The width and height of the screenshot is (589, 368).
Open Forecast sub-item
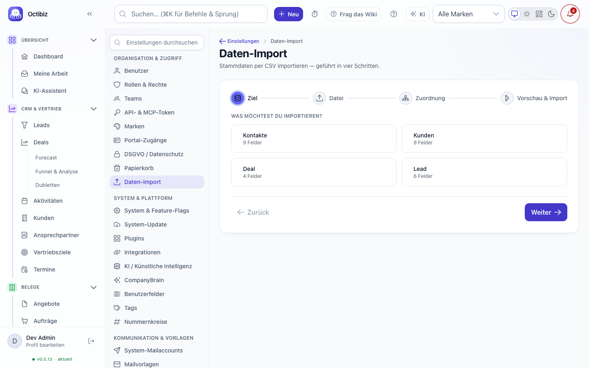click(46, 157)
